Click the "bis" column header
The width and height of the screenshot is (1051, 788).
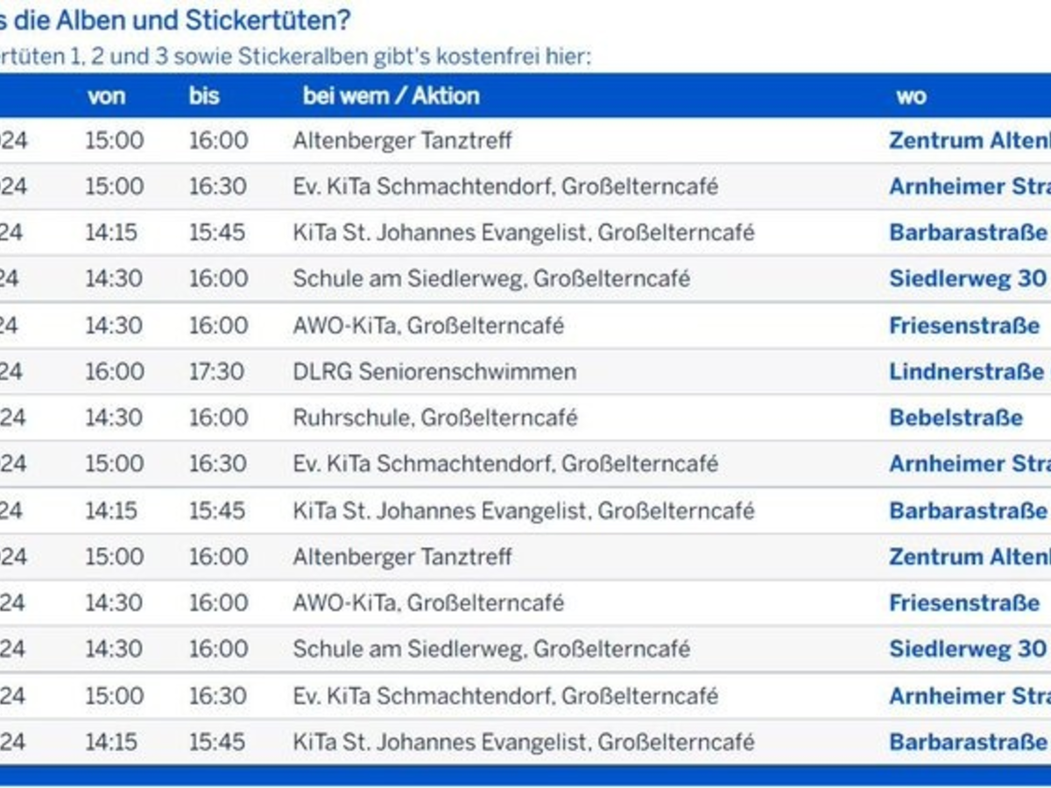204,95
